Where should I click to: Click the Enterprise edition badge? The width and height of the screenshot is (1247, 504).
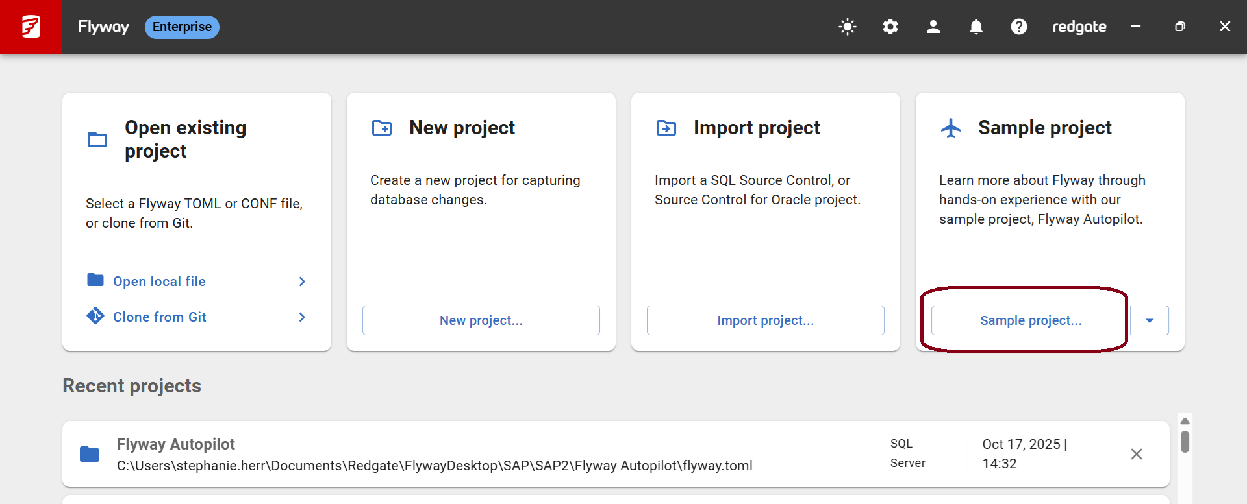182,27
